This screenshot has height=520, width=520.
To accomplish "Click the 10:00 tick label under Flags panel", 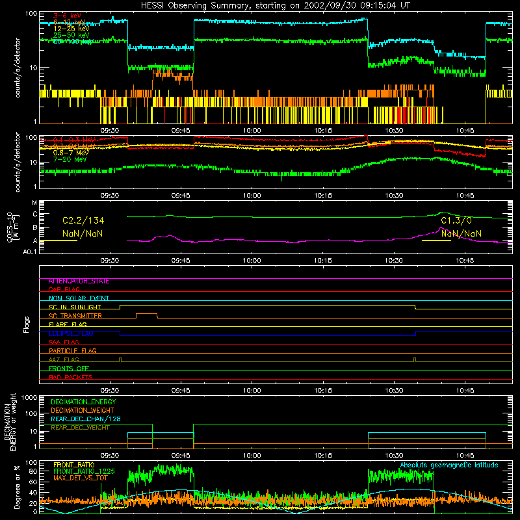I will click(252, 391).
